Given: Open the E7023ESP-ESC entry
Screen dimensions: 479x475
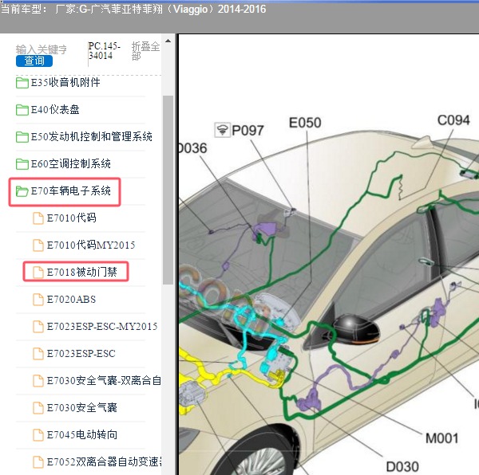Looking at the screenshot, I should coord(81,354).
